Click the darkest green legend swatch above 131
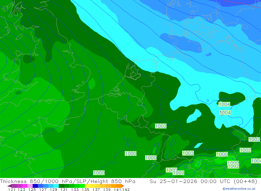The height and width of the screenshot is (191, 261). point(61,186)
